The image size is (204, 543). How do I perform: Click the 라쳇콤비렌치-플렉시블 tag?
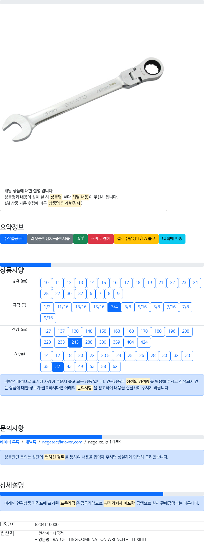50,239
